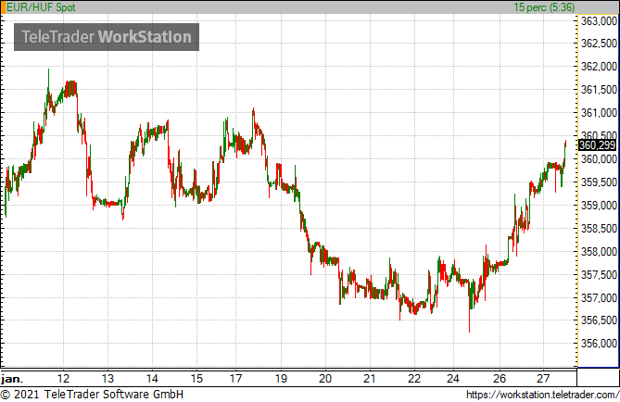The width and height of the screenshot is (620, 402).
Task: Click the 15 perc (5:36) interval label
Action: (544, 7)
